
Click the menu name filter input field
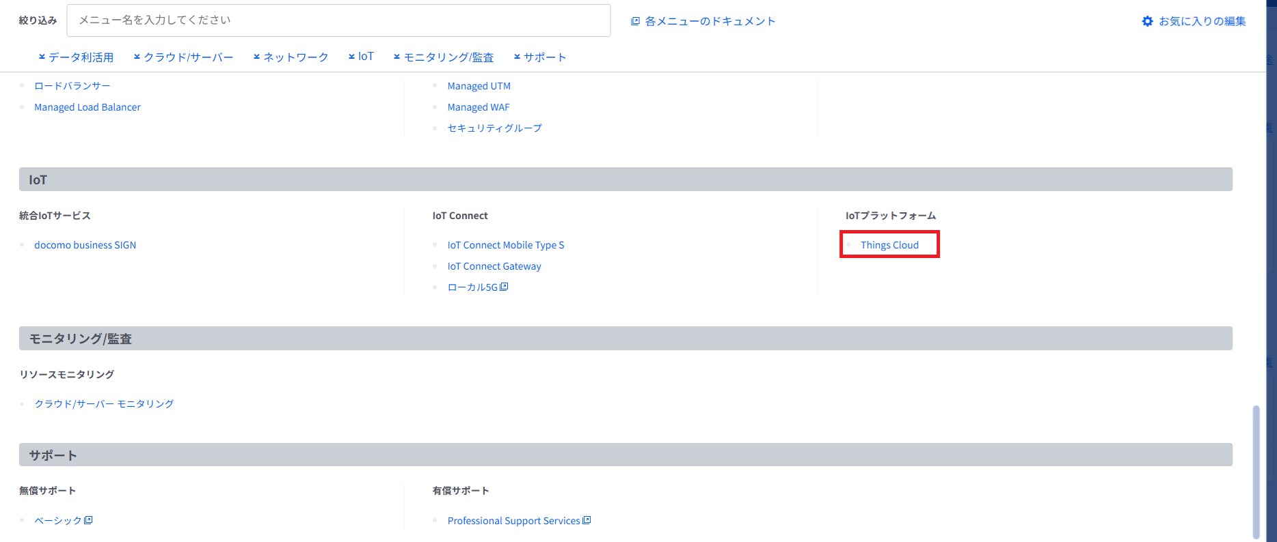[x=338, y=20]
